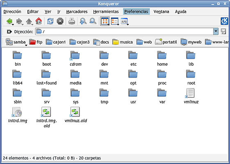230x164 pixels.
Task: Open the samba bookmark
Action: pyautogui.click(x=16, y=42)
